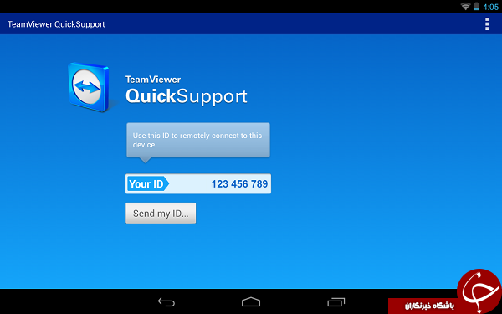Tap the Android back navigation button
This screenshot has width=502, height=314.
(166, 301)
